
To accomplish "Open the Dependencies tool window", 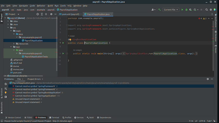I will pyautogui.click(x=104, y=118).
